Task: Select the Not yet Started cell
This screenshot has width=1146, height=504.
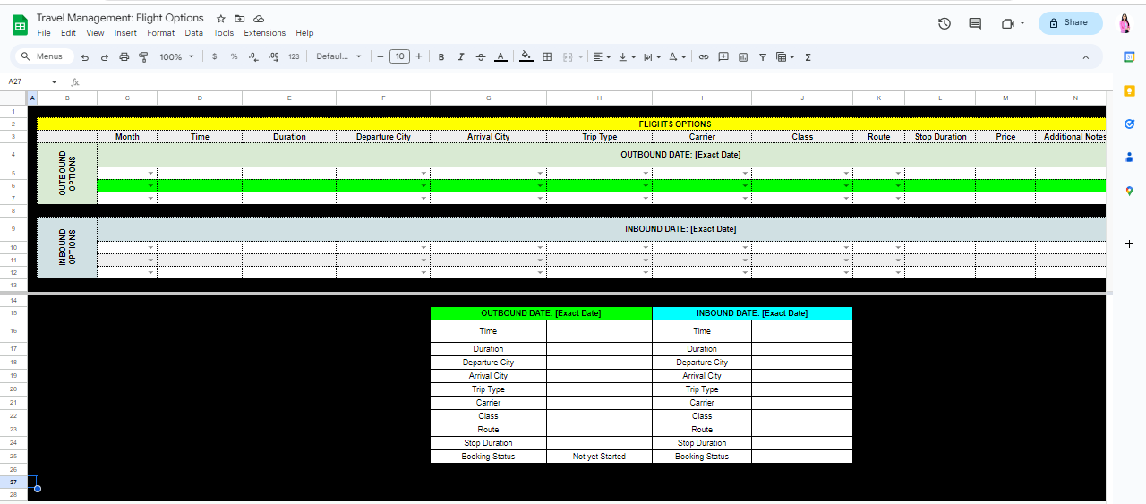Action: point(599,457)
